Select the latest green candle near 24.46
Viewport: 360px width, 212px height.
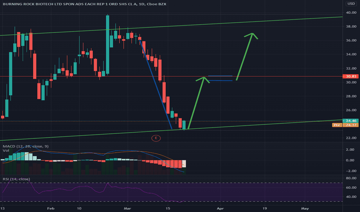pos(184,125)
